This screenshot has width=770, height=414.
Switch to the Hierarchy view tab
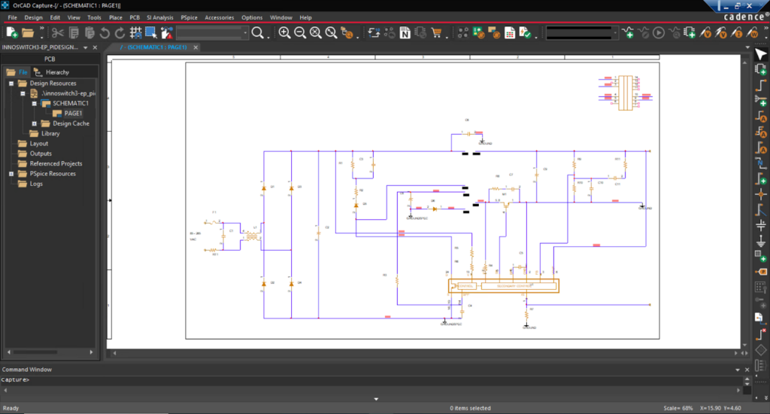pyautogui.click(x=52, y=72)
